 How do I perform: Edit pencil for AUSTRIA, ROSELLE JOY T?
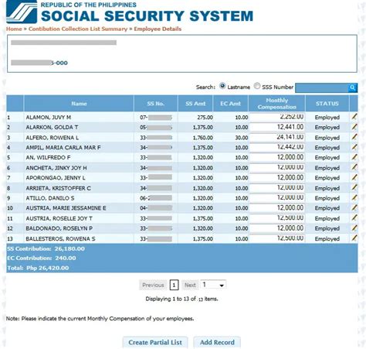[x=354, y=218]
